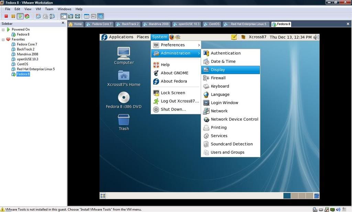
Task: Switch to second workspace in pager
Action: click(294, 195)
